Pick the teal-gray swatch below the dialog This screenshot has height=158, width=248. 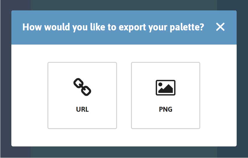coord(124,152)
